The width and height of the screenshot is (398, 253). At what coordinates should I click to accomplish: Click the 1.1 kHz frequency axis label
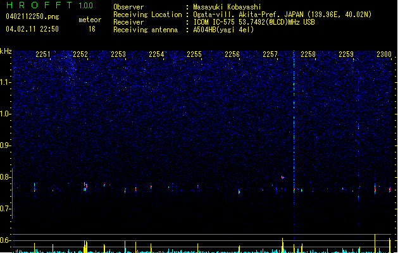point(6,82)
